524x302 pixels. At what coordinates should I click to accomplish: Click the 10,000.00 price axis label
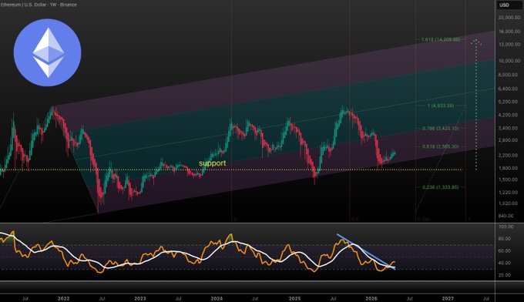(x=509, y=61)
